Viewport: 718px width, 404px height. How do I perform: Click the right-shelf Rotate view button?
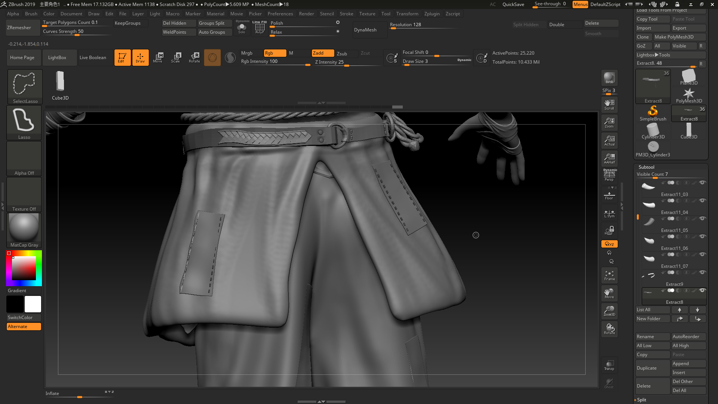tap(609, 329)
